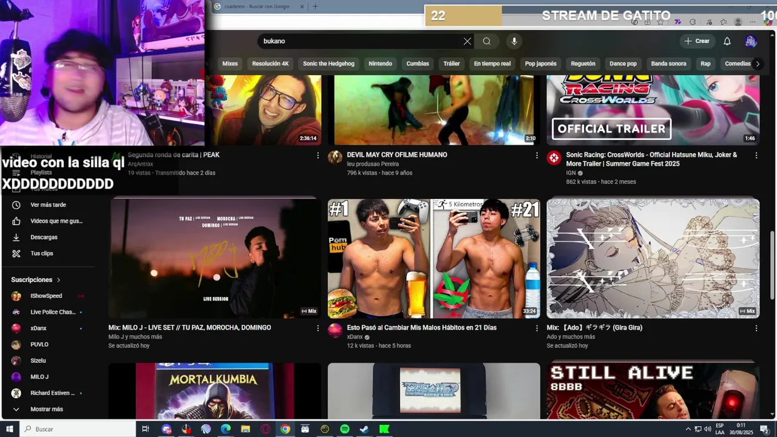The height and width of the screenshot is (437, 777).
Task: Open options for Segunda ronda de carita video
Action: tap(317, 155)
